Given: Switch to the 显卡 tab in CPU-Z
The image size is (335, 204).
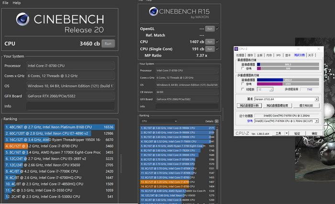Looking at the screenshot, I should tap(288, 55).
